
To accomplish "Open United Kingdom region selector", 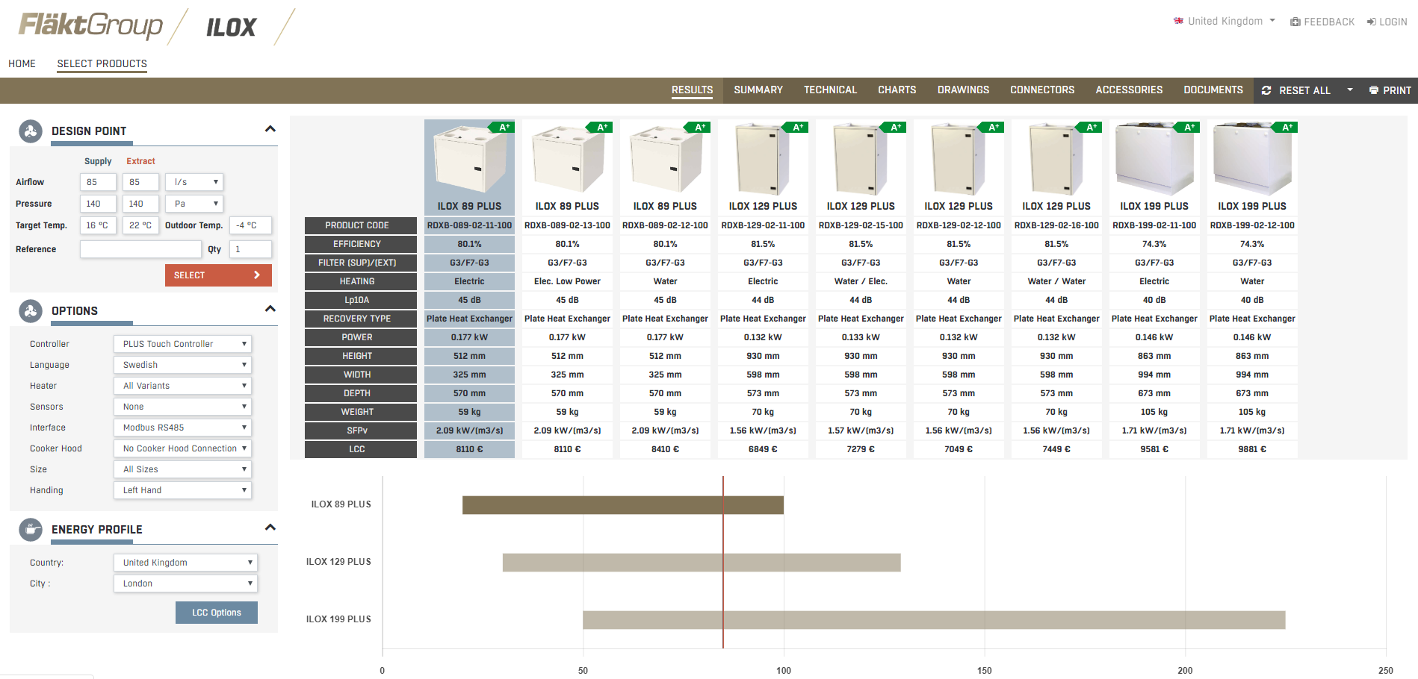I will click(1225, 21).
